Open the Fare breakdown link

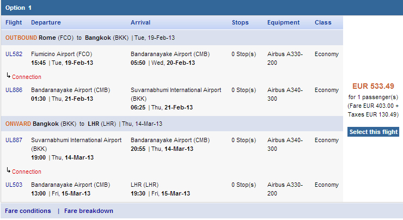click(89, 211)
